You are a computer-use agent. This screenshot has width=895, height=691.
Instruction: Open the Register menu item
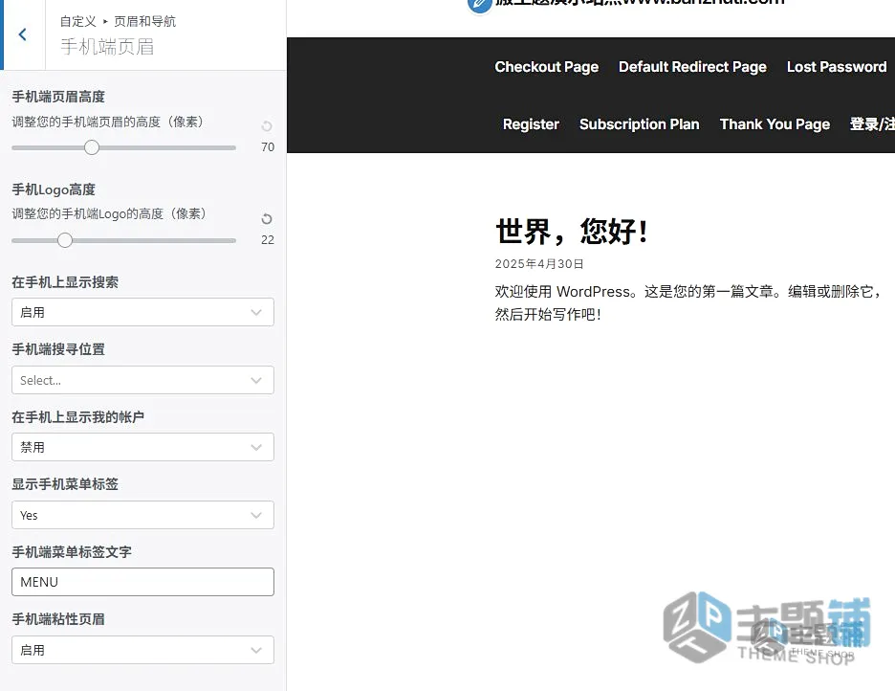(531, 124)
